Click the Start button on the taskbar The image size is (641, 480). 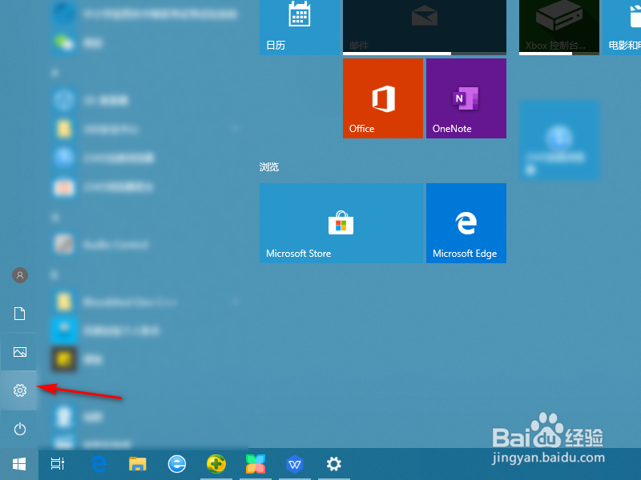tap(18, 464)
